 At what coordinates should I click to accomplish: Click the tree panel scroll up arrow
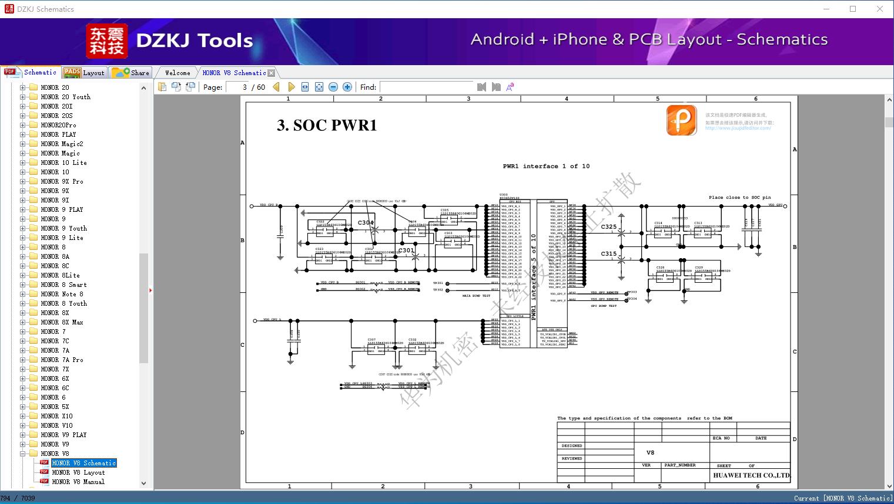click(143, 88)
